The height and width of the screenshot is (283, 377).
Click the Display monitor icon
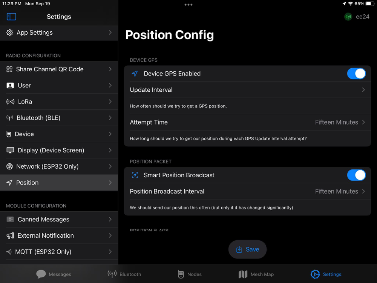pyautogui.click(x=10, y=150)
